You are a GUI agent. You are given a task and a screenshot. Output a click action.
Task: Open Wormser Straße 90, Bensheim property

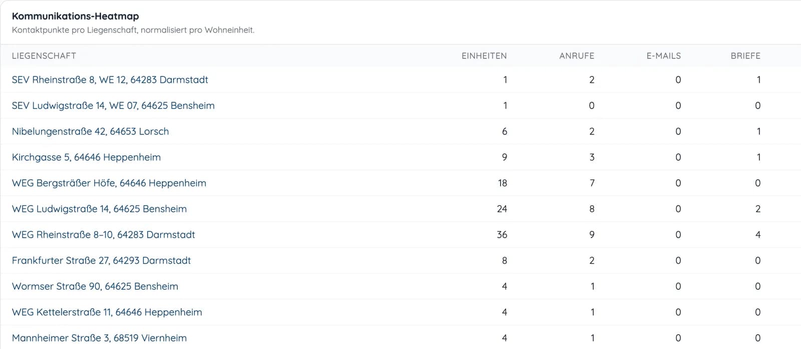coord(95,287)
